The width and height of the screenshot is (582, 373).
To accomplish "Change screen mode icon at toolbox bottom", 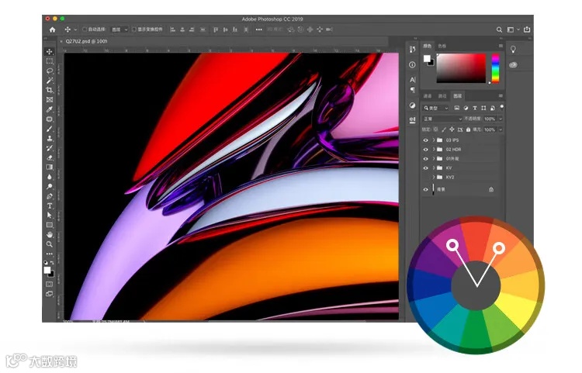I will 50,294.
